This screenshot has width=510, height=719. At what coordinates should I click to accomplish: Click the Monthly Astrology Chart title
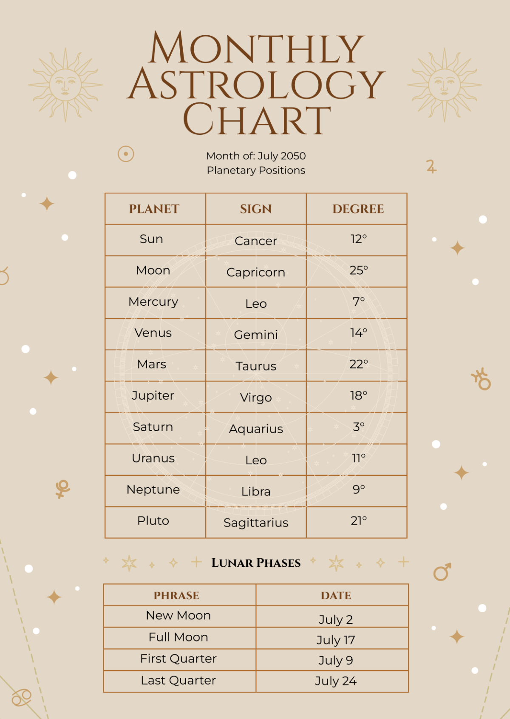256,83
